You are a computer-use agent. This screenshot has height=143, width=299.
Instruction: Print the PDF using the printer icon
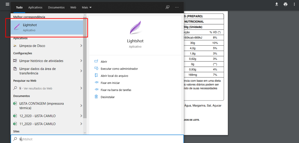(x=286, y=4)
